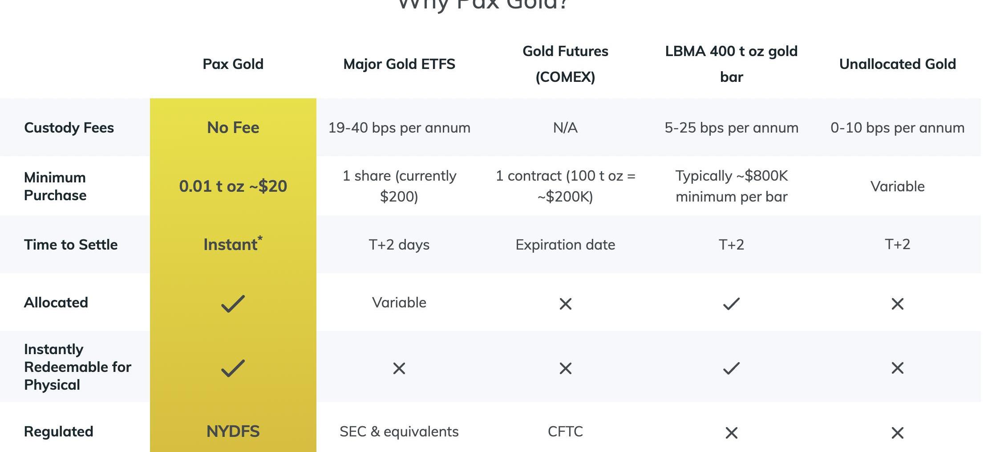Image resolution: width=996 pixels, height=452 pixels.
Task: Click the Pax Gold 'No Fee' cell
Action: 233,128
